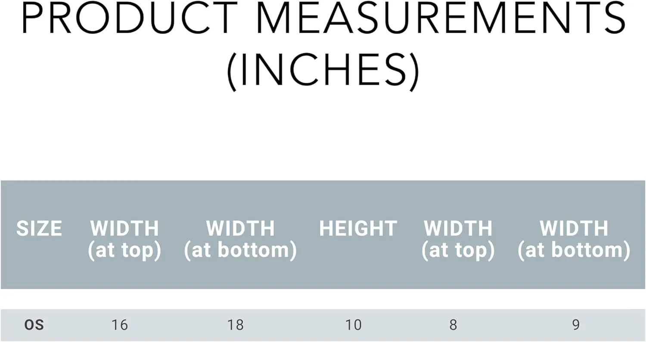Image resolution: width=646 pixels, height=342 pixels.
Task: Click the first WIDTH (at bottom) header
Action: click(x=240, y=240)
